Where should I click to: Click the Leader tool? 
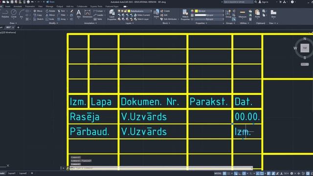99,15
